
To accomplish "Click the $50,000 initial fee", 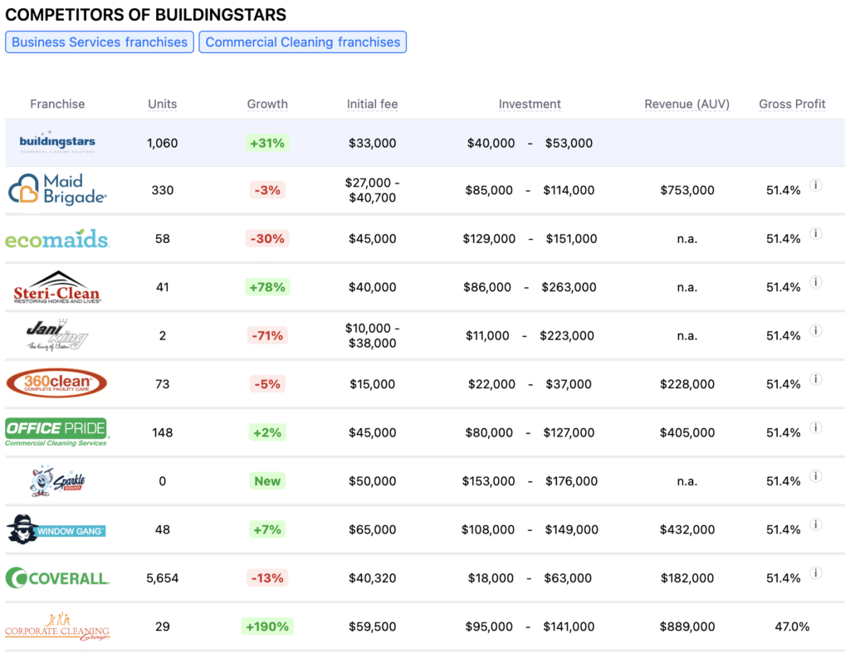I will [373, 480].
